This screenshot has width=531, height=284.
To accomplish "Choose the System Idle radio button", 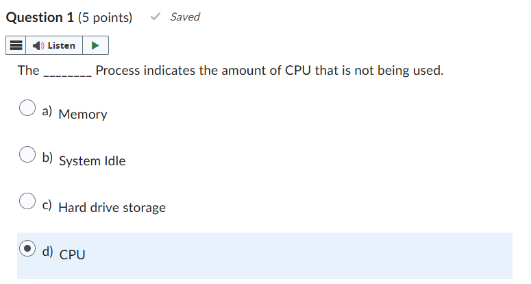I will [x=27, y=155].
